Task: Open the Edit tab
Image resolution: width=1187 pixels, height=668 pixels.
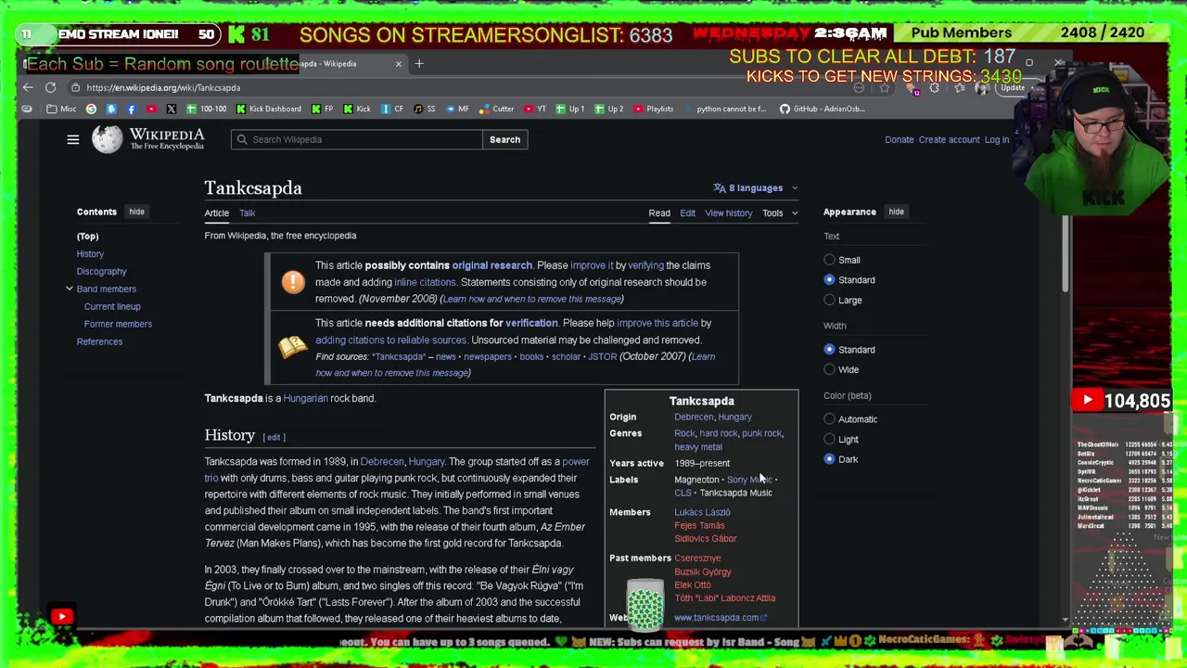Action: tap(687, 213)
